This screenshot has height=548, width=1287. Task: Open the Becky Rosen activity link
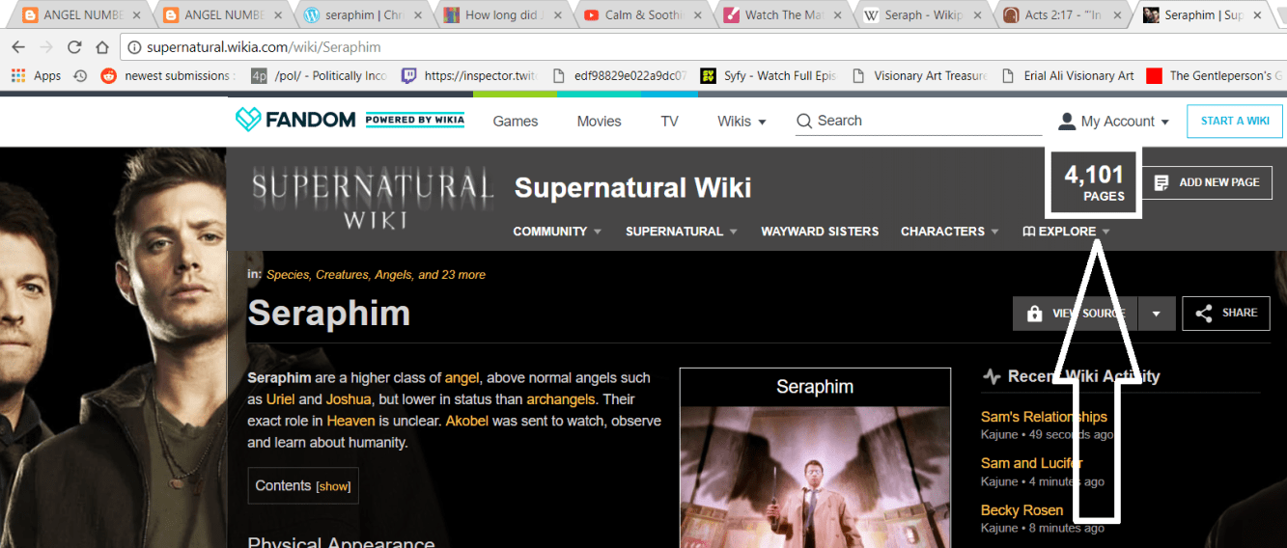1021,510
